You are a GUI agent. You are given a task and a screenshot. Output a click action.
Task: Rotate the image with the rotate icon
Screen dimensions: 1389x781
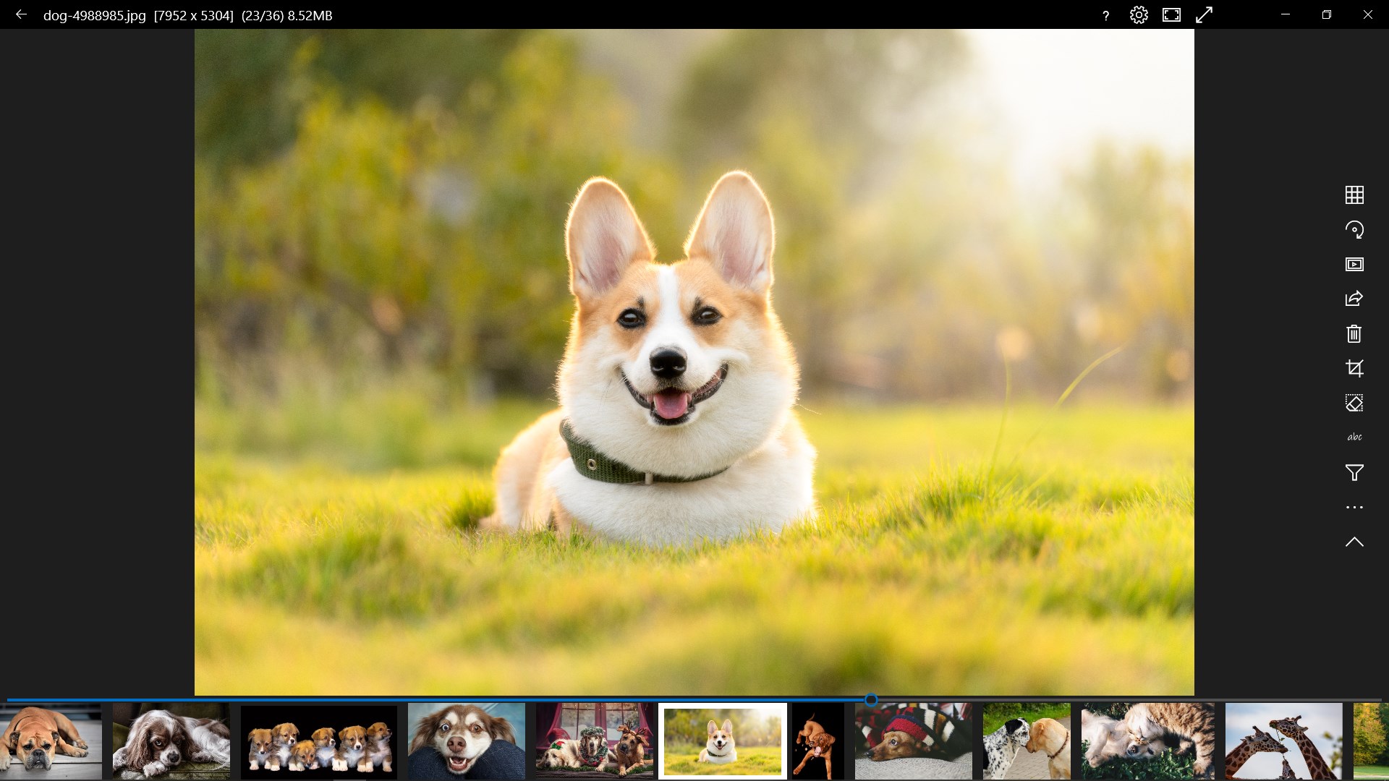(x=1354, y=230)
